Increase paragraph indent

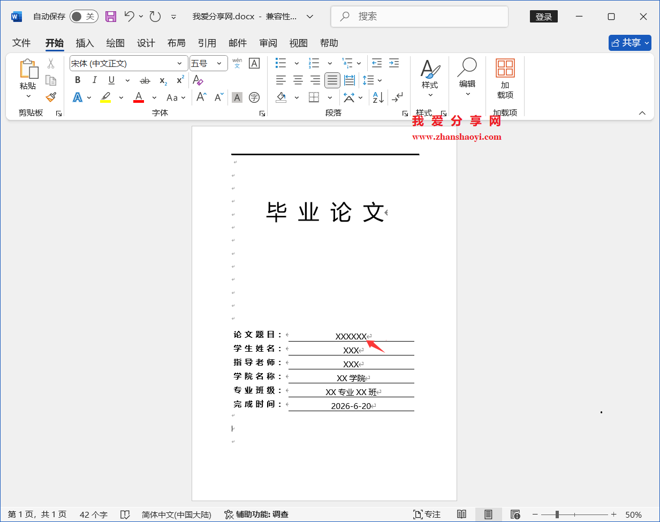coord(394,63)
